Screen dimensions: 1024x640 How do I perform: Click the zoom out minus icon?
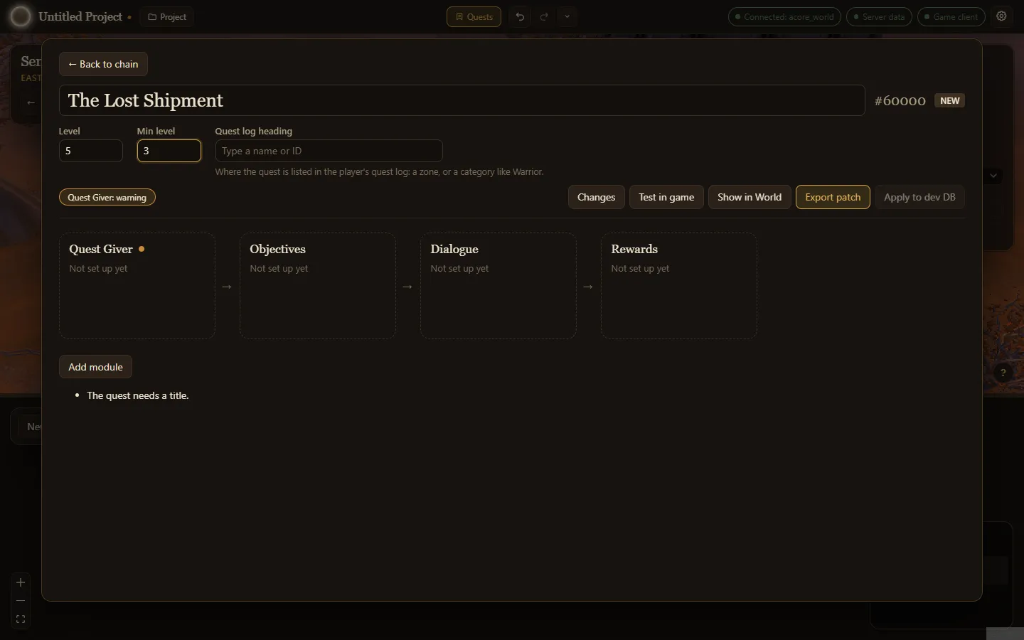coord(21,601)
